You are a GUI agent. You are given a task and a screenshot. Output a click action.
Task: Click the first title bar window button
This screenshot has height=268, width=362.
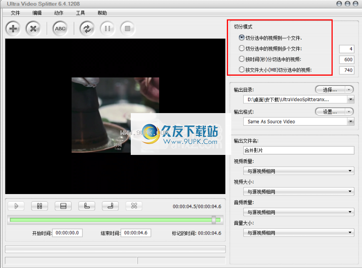click(339, 4)
